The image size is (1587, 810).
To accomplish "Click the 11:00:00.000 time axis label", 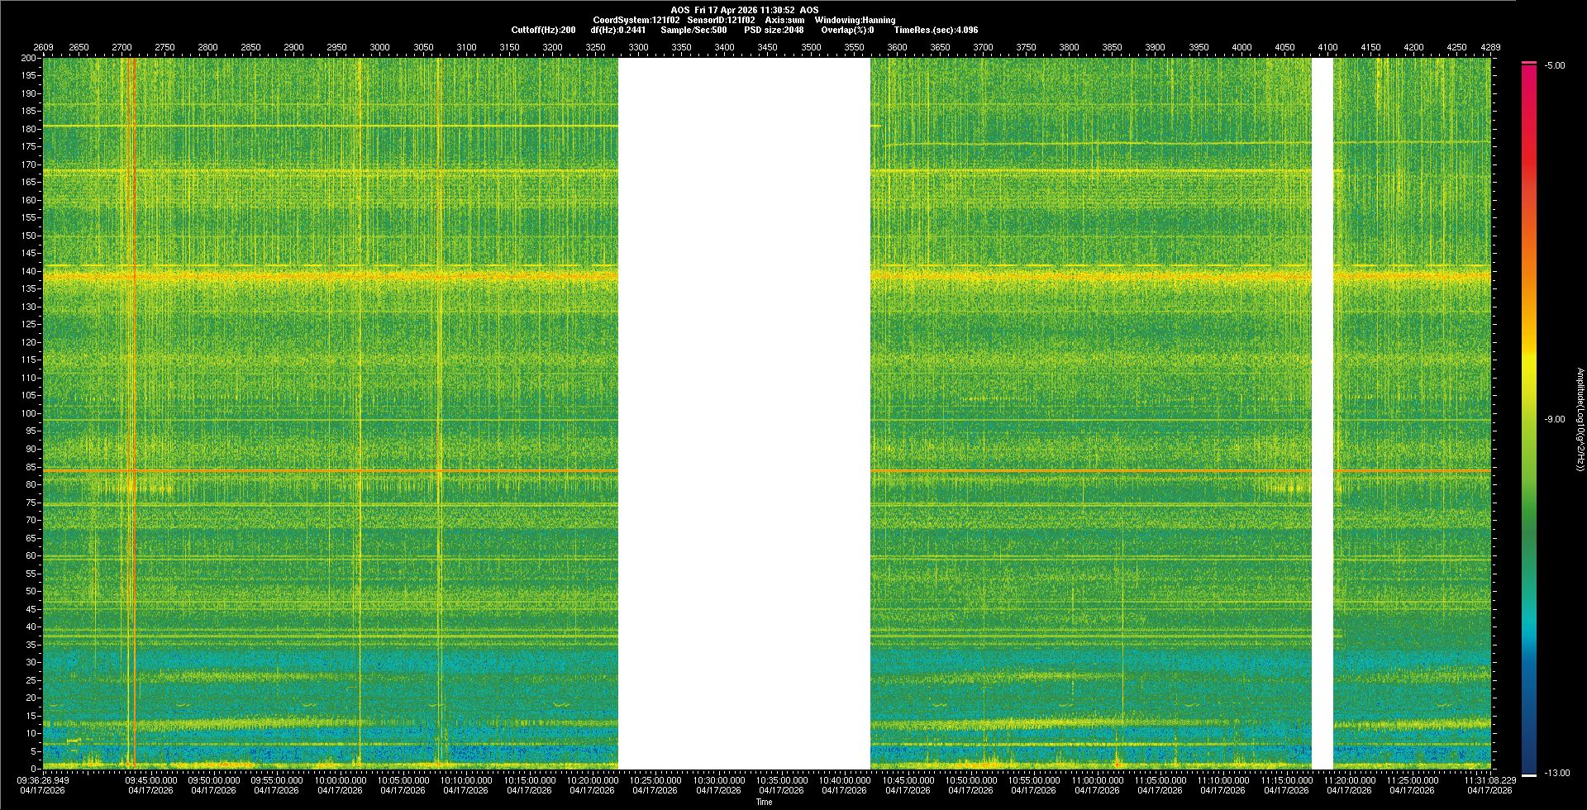I will [1097, 779].
